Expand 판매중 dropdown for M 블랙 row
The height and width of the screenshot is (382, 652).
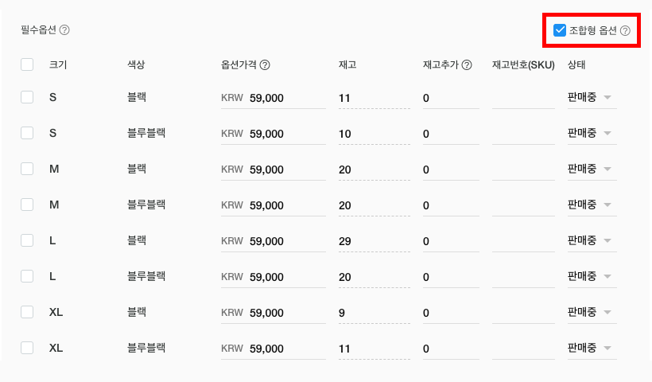tap(592, 170)
